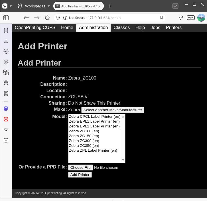Click the CUPS Add Printer browser tab
Image resolution: width=207 pixels, height=201 pixels.
click(78, 6)
